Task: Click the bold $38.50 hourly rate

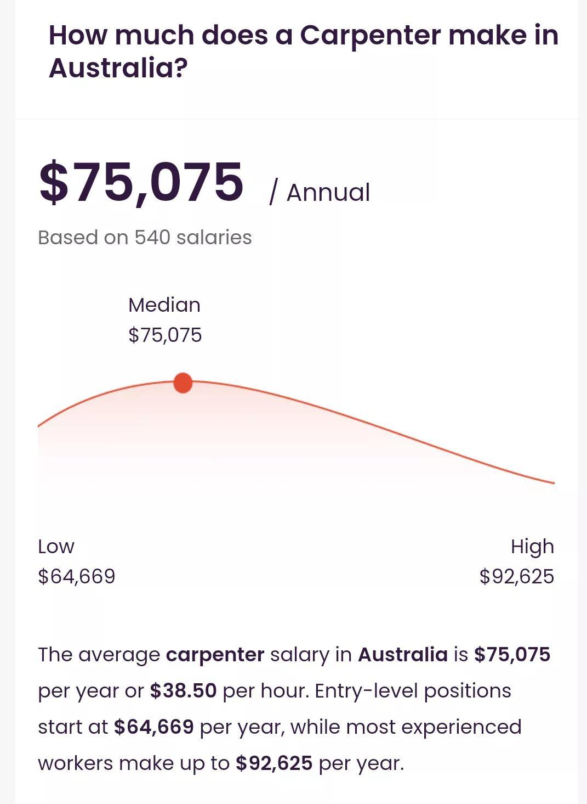Action: (x=183, y=690)
